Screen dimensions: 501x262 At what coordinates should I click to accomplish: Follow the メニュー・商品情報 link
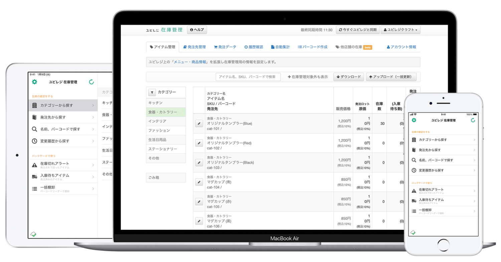[x=190, y=62]
